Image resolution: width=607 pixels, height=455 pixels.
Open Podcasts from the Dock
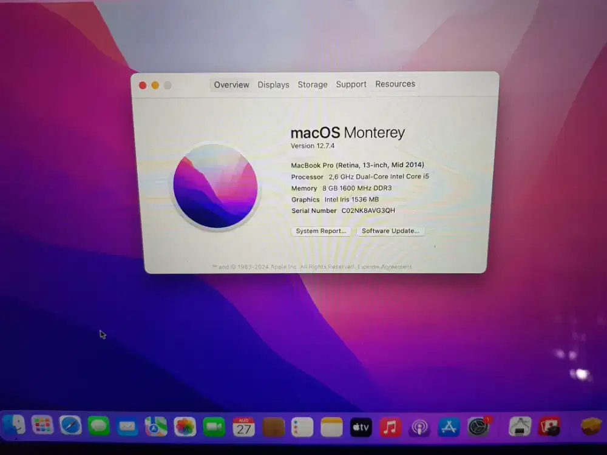pos(419,428)
